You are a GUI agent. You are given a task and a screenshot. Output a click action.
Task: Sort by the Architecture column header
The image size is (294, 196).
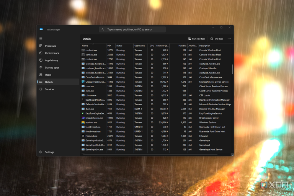tap(193, 46)
